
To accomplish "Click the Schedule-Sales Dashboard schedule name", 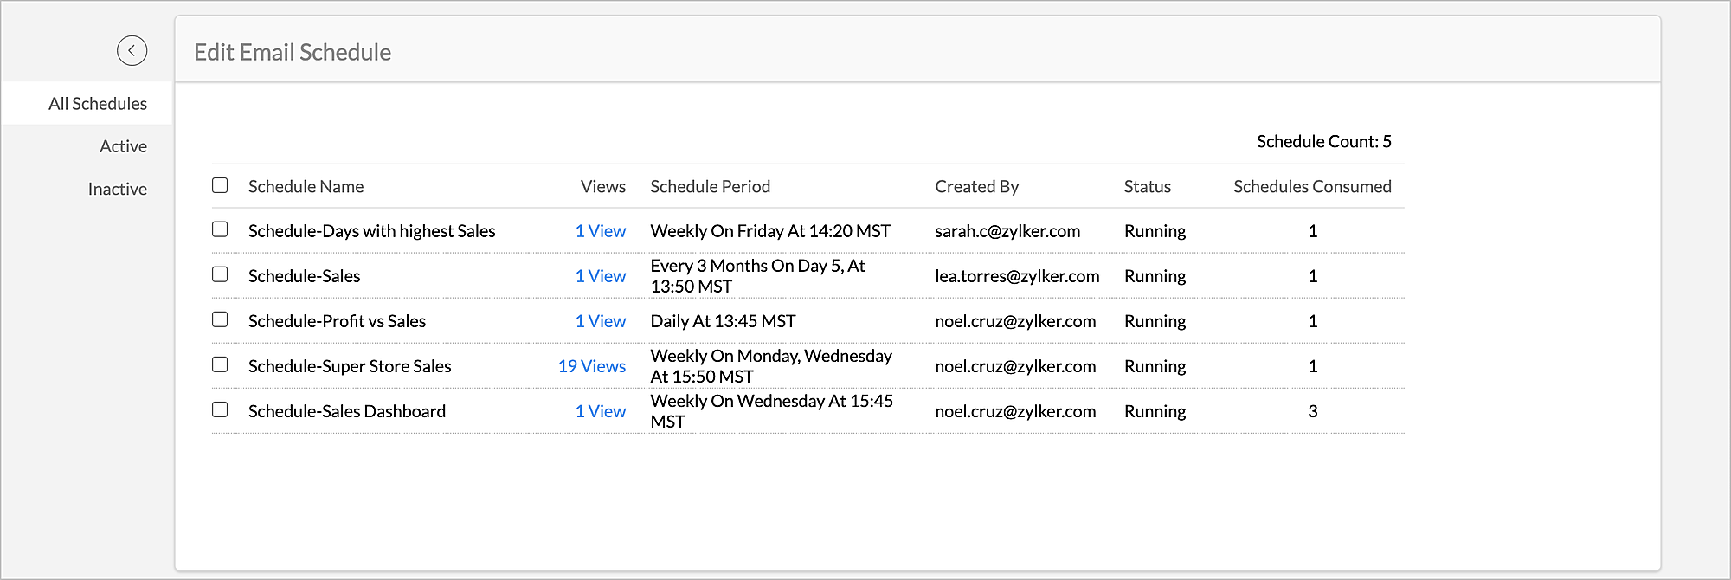I will click(x=346, y=411).
